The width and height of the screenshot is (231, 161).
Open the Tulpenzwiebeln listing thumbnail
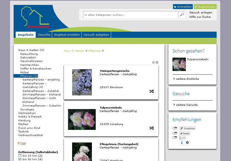pyautogui.click(x=82, y=119)
